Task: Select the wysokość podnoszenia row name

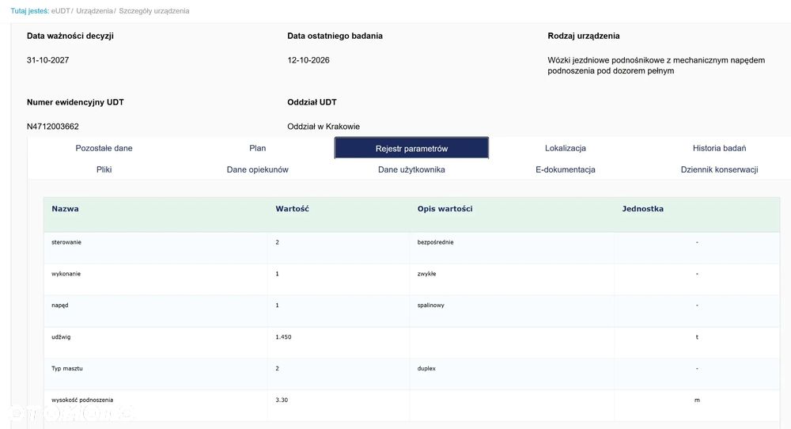Action: click(x=82, y=400)
